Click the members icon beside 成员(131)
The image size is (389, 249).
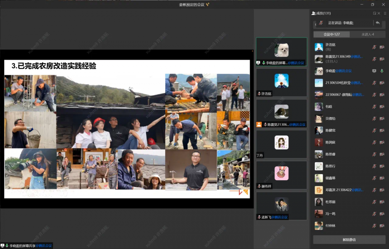coord(313,13)
